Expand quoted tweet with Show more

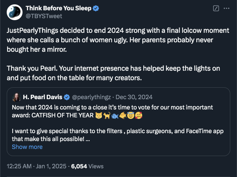tap(27, 147)
